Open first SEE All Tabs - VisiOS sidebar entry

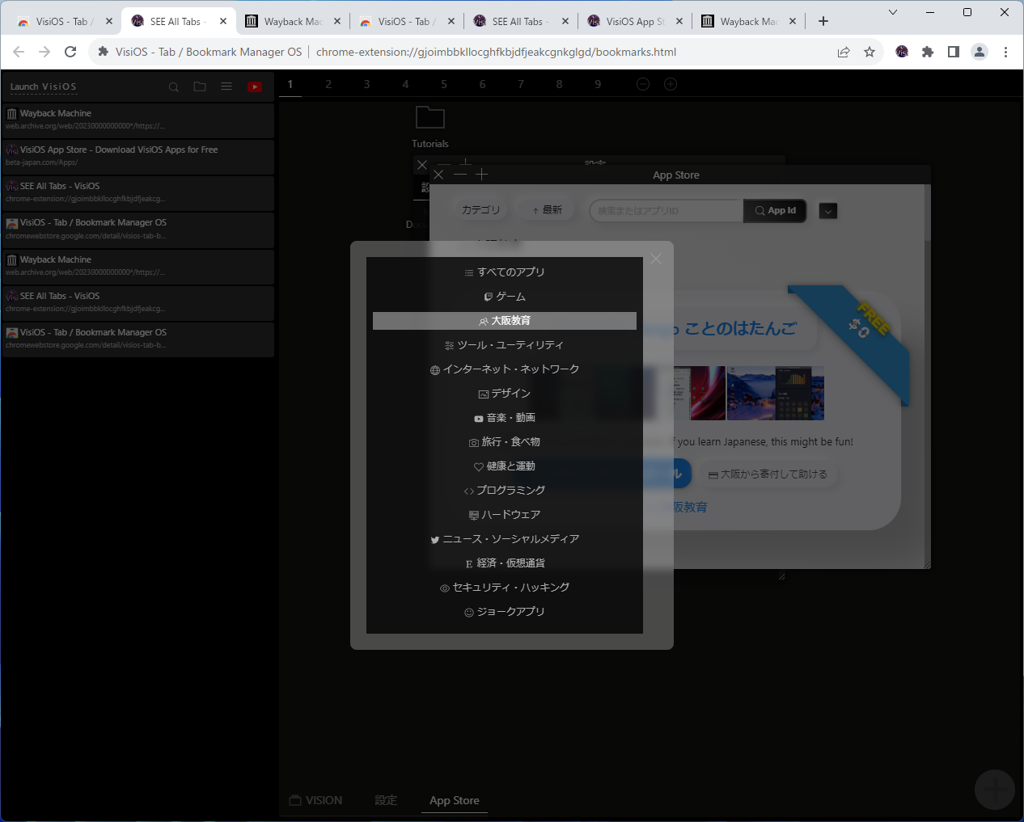pos(138,192)
